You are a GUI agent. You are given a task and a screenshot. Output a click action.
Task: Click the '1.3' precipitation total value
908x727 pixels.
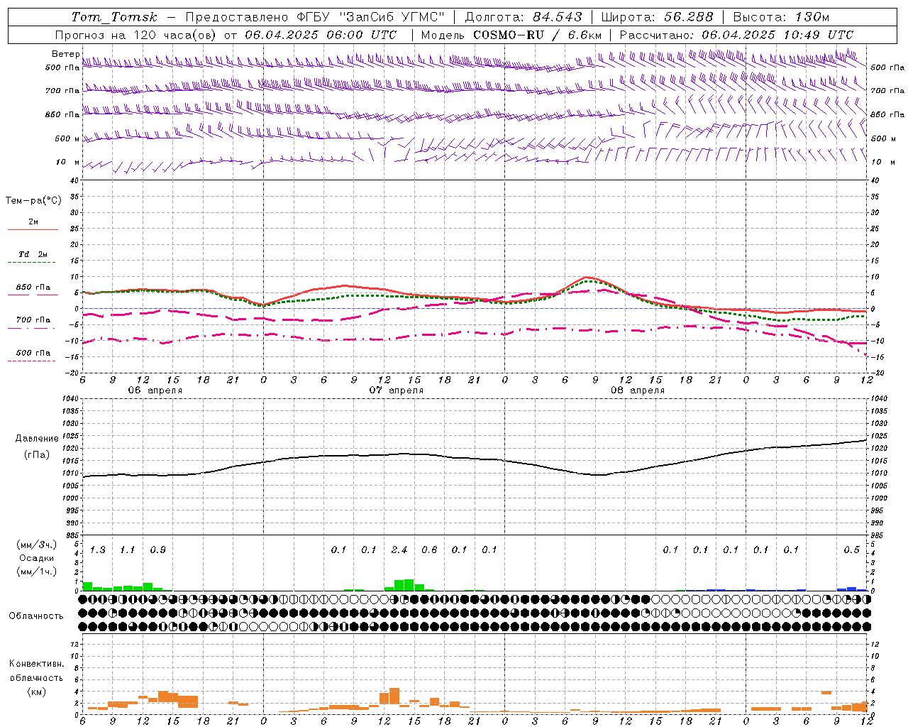click(97, 550)
